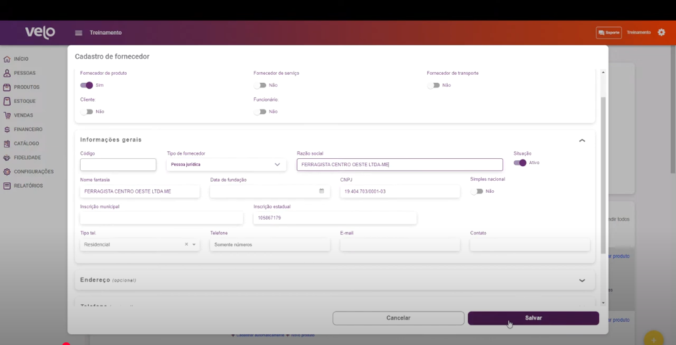Open the Tipo de fornecedor dropdown
The width and height of the screenshot is (676, 345).
pos(226,165)
